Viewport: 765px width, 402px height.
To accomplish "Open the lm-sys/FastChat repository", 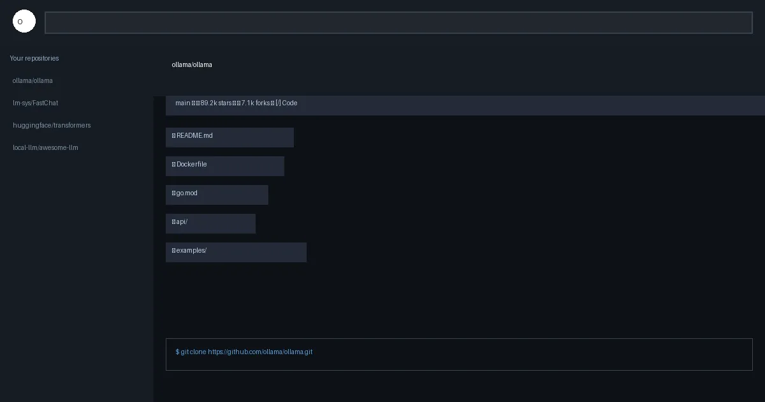I will coord(35,103).
